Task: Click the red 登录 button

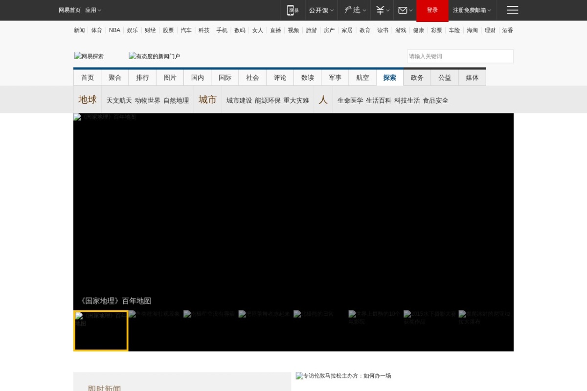Action: (x=432, y=10)
